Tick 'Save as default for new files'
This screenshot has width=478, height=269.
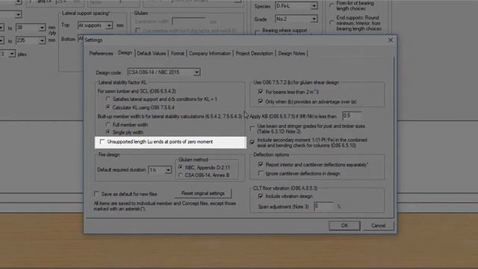[x=96, y=194]
